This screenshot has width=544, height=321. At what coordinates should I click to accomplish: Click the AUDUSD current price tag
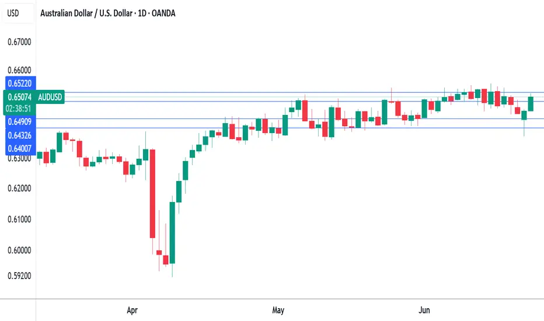click(50, 97)
